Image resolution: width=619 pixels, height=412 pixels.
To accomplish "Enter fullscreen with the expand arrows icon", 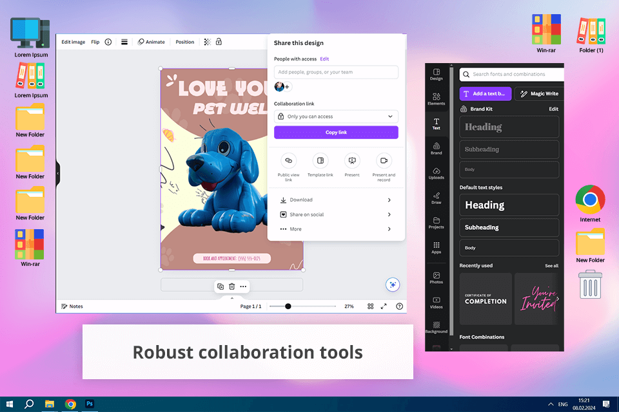I will pos(383,306).
